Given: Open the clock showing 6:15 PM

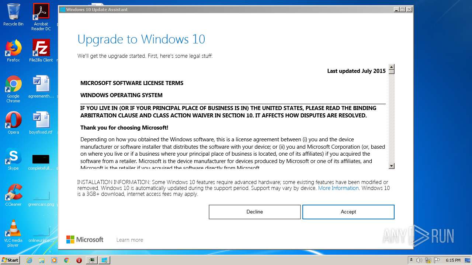Looking at the screenshot, I should click(453, 260).
